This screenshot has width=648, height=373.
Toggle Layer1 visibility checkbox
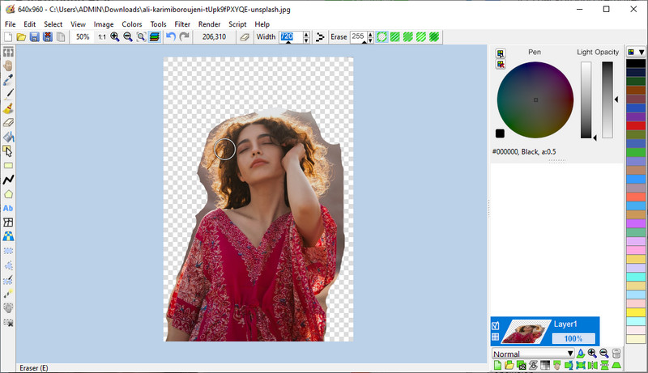pyautogui.click(x=496, y=326)
